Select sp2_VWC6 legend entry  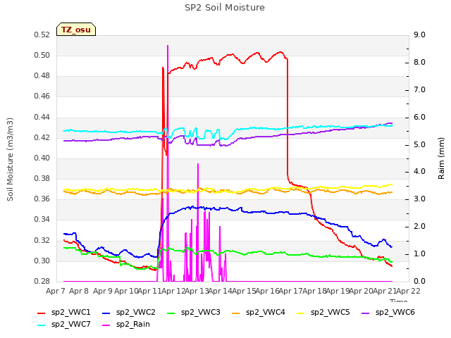pyautogui.click(x=388, y=313)
